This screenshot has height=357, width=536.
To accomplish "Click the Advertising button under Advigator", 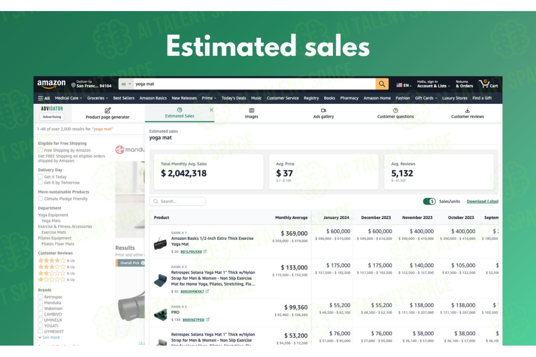I will (52, 117).
